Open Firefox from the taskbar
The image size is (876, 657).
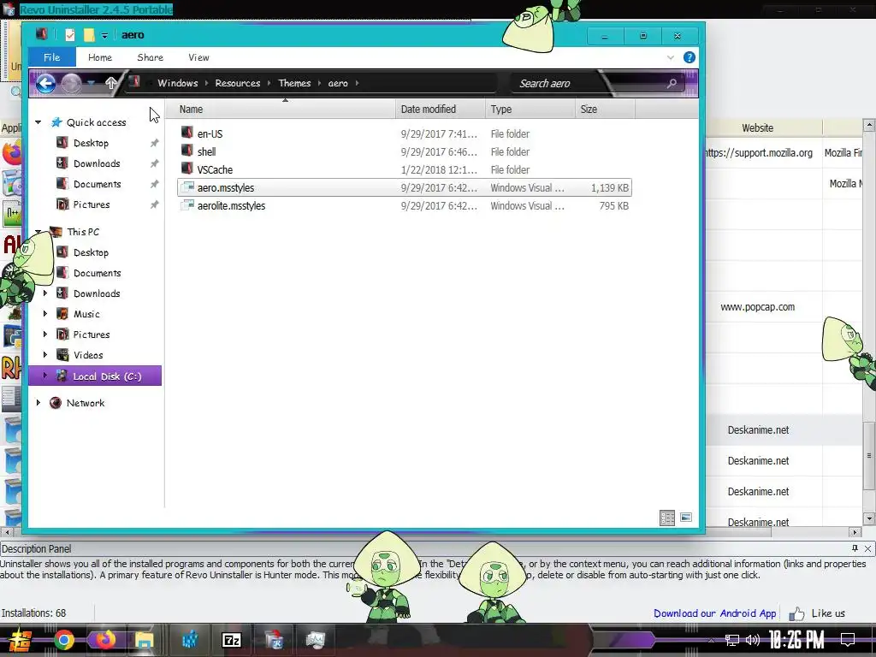pyautogui.click(x=104, y=640)
